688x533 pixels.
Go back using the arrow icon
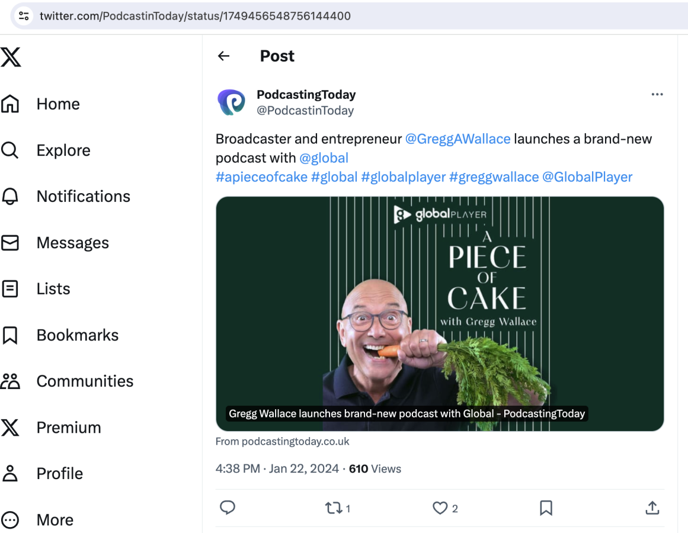(223, 56)
